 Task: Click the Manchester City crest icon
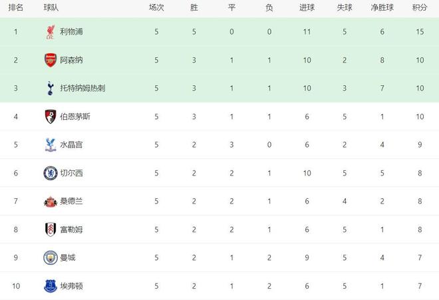[x=50, y=257]
